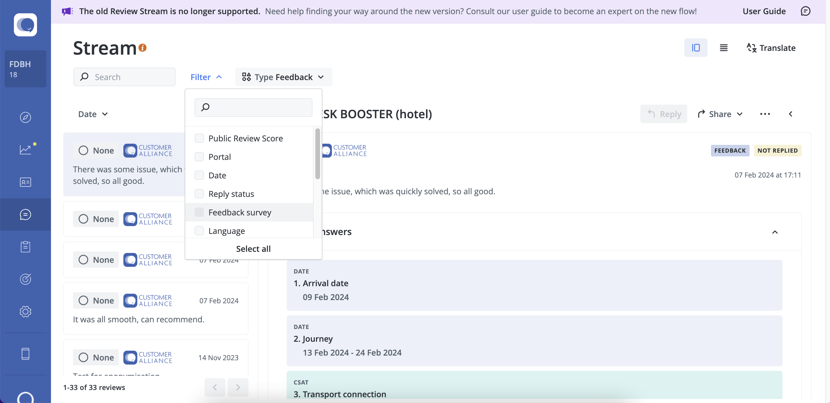Select the None radio on the 14 Nov 2023 review
The height and width of the screenshot is (403, 830).
[x=83, y=357]
